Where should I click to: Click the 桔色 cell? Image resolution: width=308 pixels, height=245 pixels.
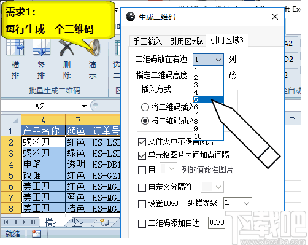(x=78, y=208)
